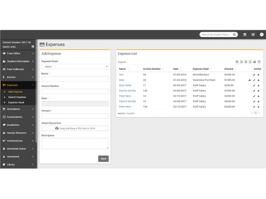This screenshot has width=266, height=199.
Task: Delete the invoice 120 Patrick Schultz row
Action: 259,91
